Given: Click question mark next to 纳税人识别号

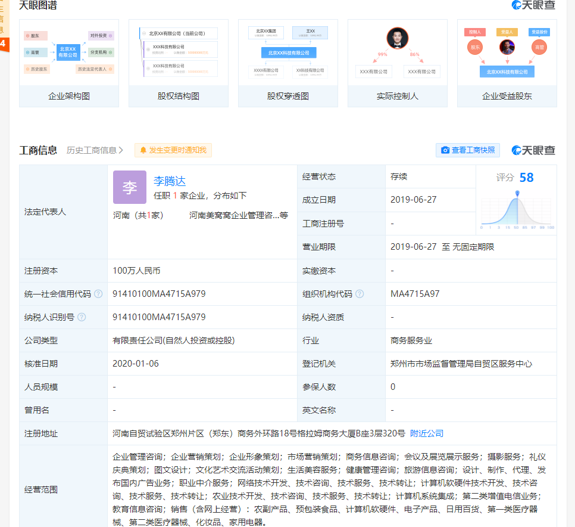Looking at the screenshot, I should click(81, 317).
